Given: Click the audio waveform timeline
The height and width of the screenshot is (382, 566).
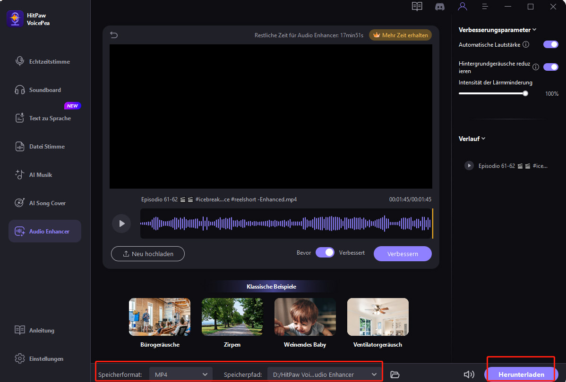Looking at the screenshot, I should (286, 224).
